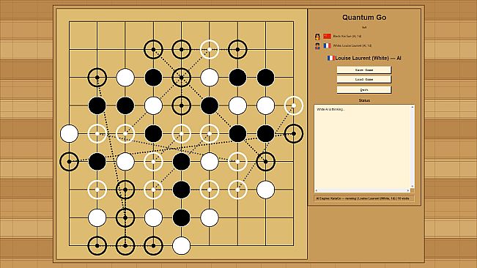The image size is (477, 268).
Task: Select the solid white stone at F2
Action: pyautogui.click(x=210, y=218)
